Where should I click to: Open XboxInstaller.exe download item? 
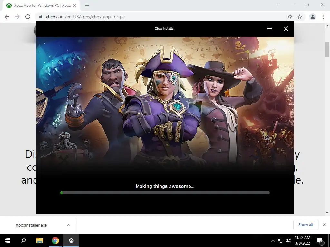click(x=31, y=225)
